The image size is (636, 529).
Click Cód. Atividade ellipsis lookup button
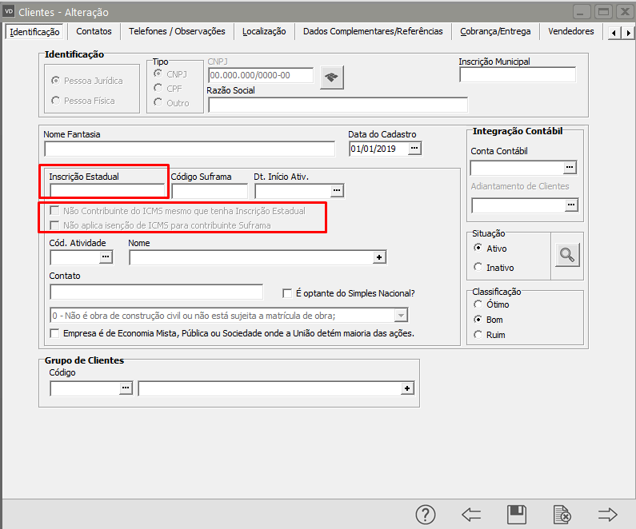106,257
